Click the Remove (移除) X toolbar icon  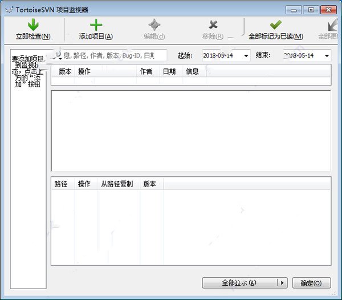click(x=213, y=25)
